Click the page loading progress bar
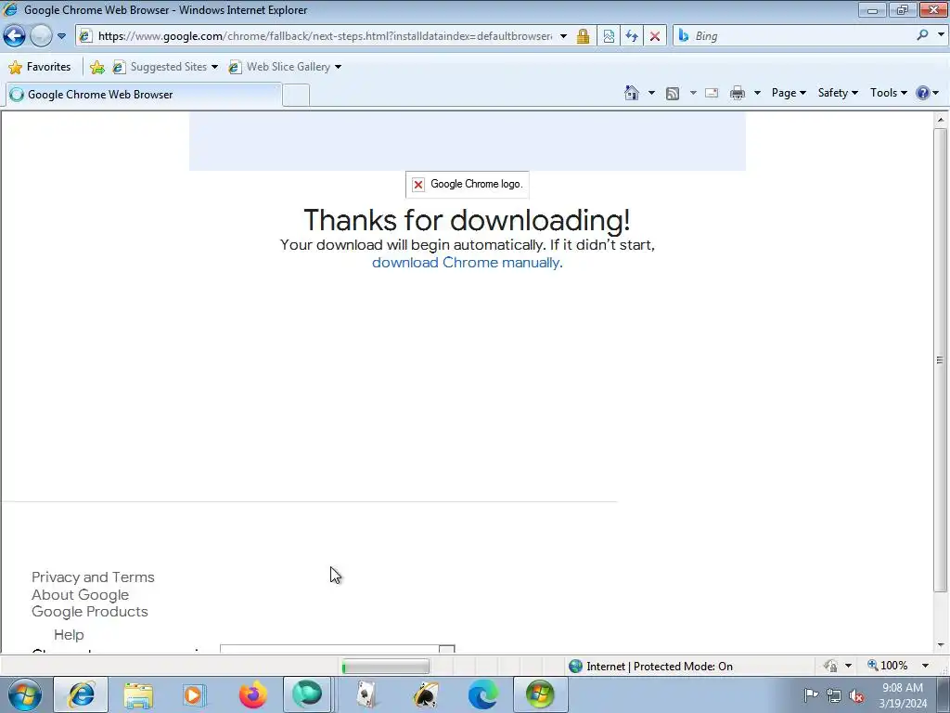Screen dimensions: 950x713 [385, 667]
